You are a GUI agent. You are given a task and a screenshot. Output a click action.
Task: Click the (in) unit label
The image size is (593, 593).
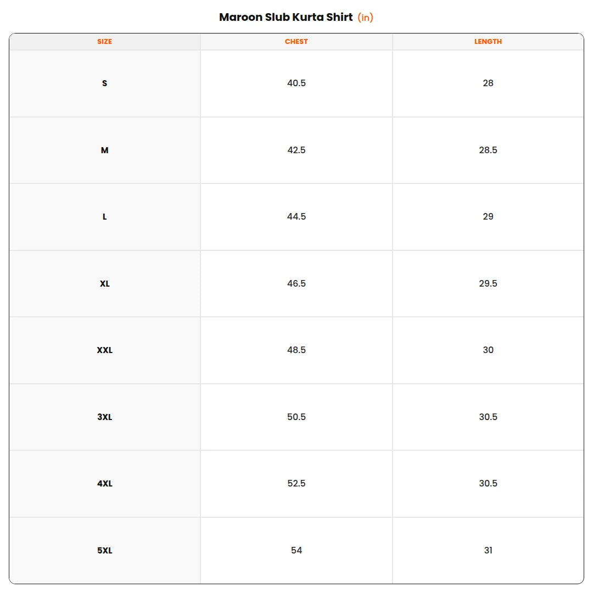(x=365, y=18)
